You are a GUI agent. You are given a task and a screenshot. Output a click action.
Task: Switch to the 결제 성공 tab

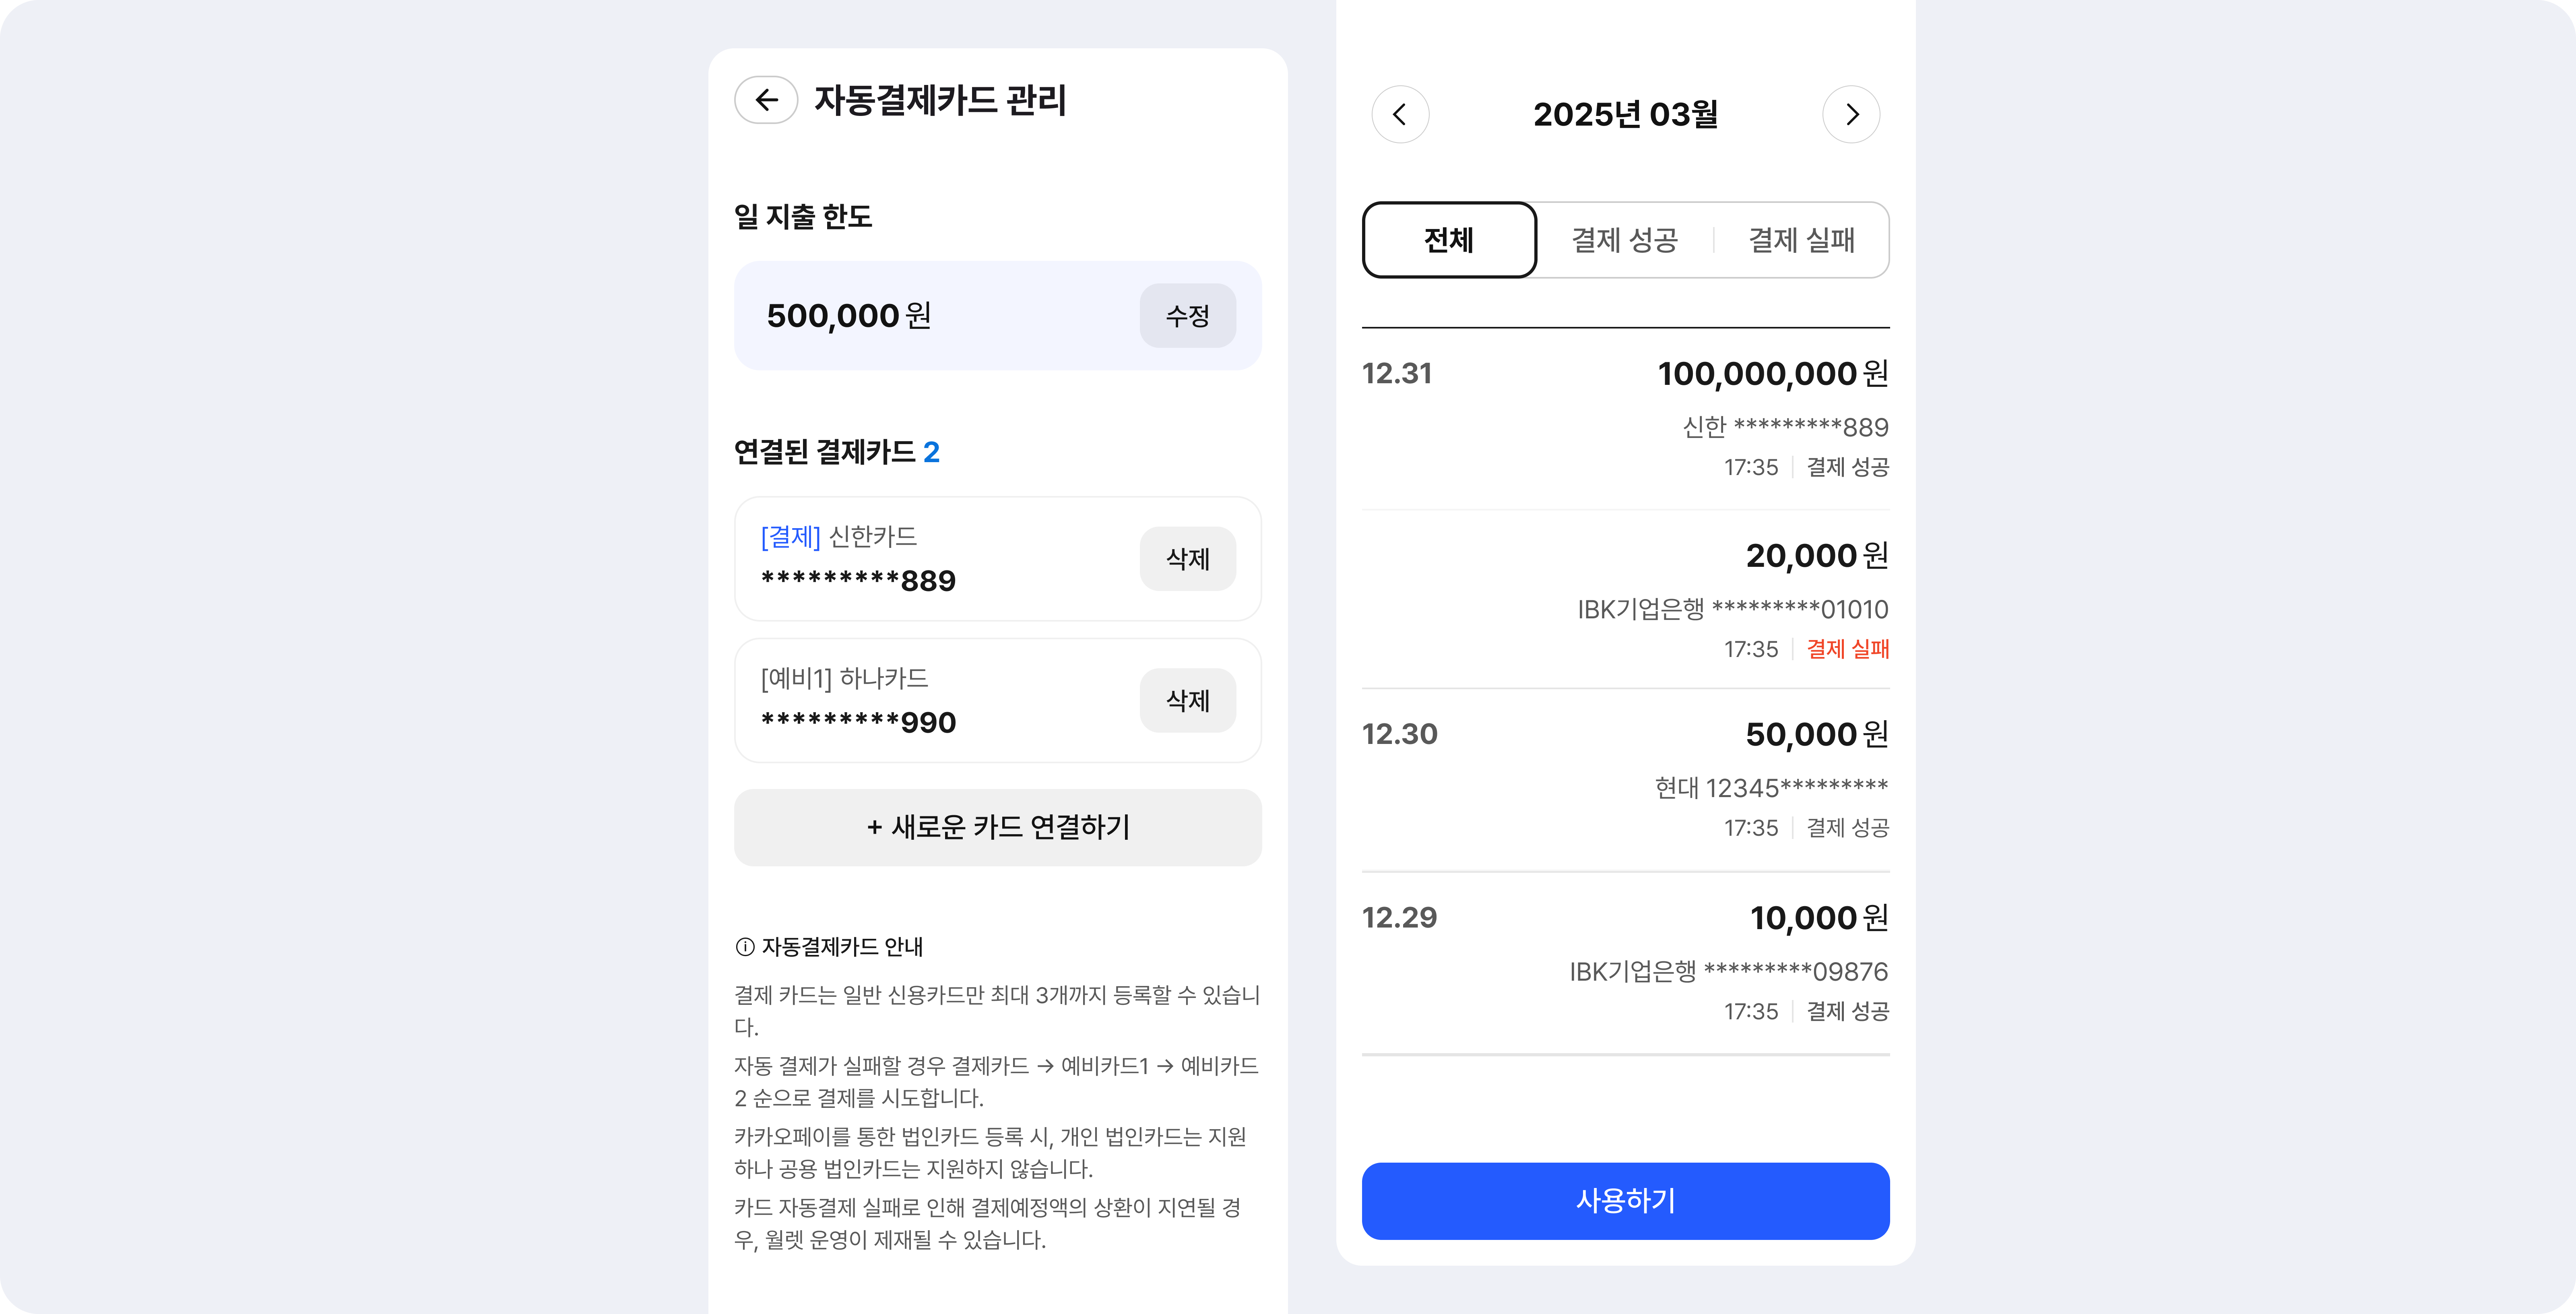point(1624,240)
